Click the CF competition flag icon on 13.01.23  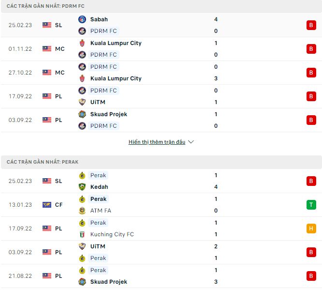tap(47, 205)
